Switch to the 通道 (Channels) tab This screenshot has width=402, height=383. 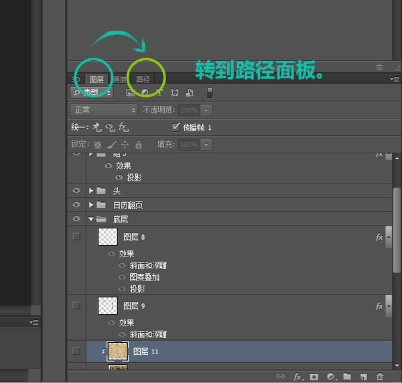pyautogui.click(x=120, y=79)
